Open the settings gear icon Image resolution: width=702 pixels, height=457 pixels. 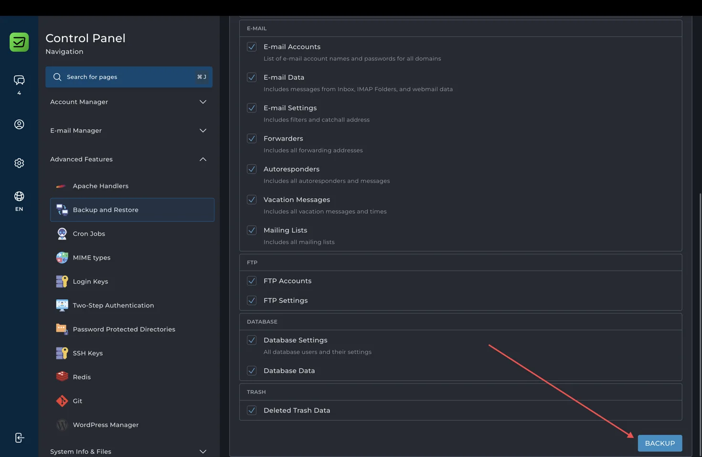(19, 163)
